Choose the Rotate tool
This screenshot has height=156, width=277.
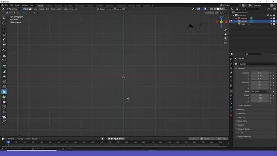[4, 34]
